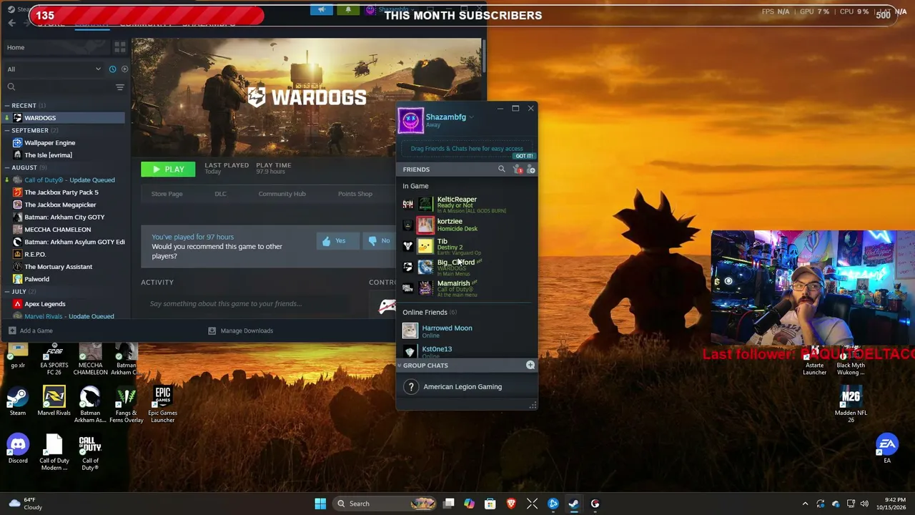Open the Shazambfg status dropdown arrow
The height and width of the screenshot is (515, 915).
pyautogui.click(x=472, y=117)
